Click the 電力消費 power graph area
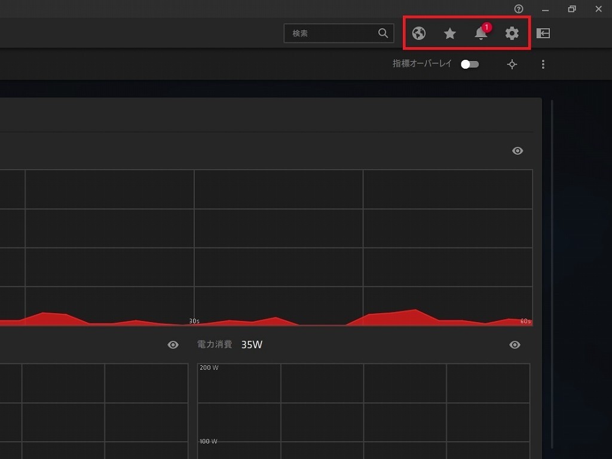This screenshot has height=459, width=612. (x=363, y=411)
